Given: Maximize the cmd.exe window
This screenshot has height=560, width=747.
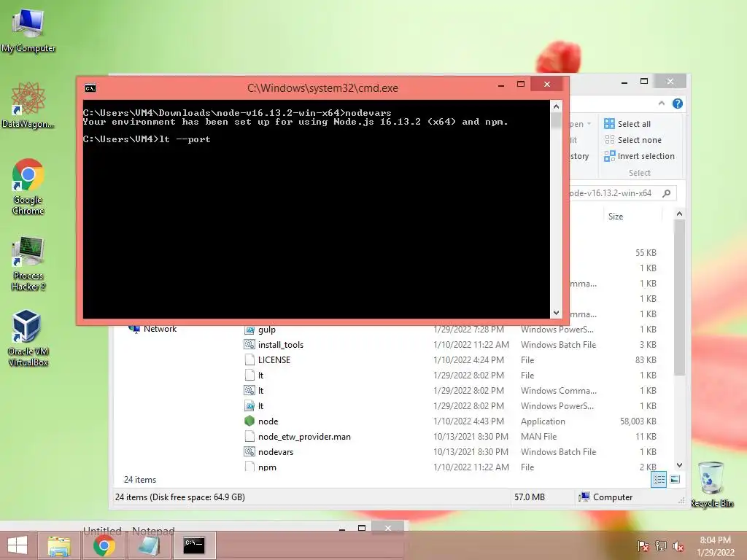Looking at the screenshot, I should tap(521, 85).
